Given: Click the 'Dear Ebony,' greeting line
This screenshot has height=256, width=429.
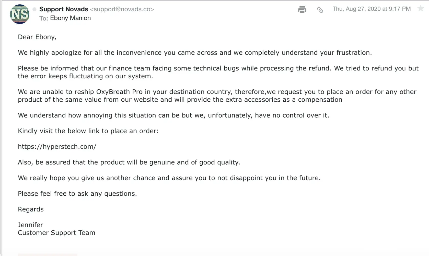Looking at the screenshot, I should click(37, 37).
